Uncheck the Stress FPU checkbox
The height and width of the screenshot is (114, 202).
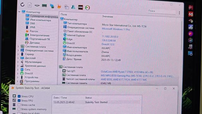(19, 101)
